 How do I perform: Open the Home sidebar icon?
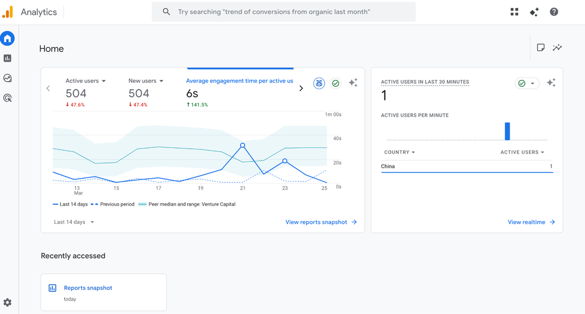coord(7,38)
